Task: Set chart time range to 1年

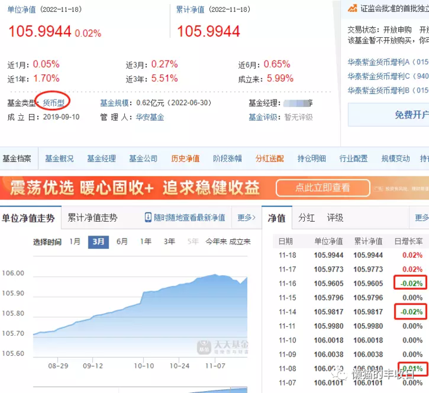Action: (146, 242)
